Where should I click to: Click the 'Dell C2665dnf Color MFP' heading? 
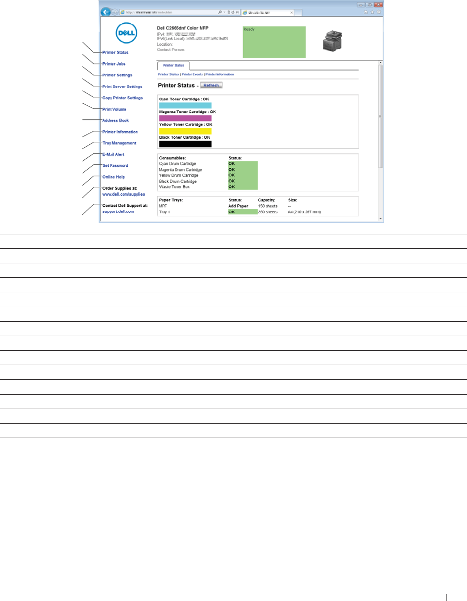tap(181, 28)
